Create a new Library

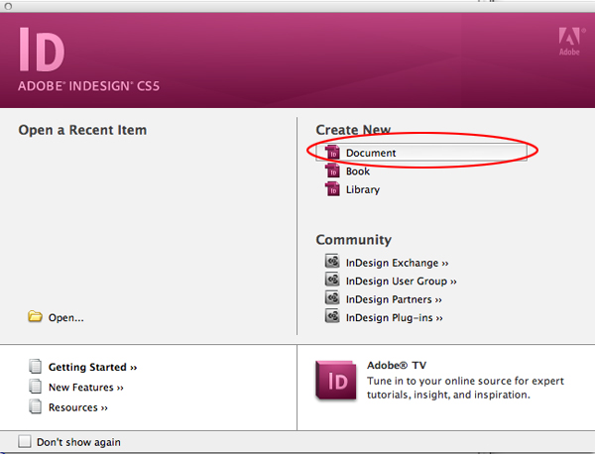363,189
